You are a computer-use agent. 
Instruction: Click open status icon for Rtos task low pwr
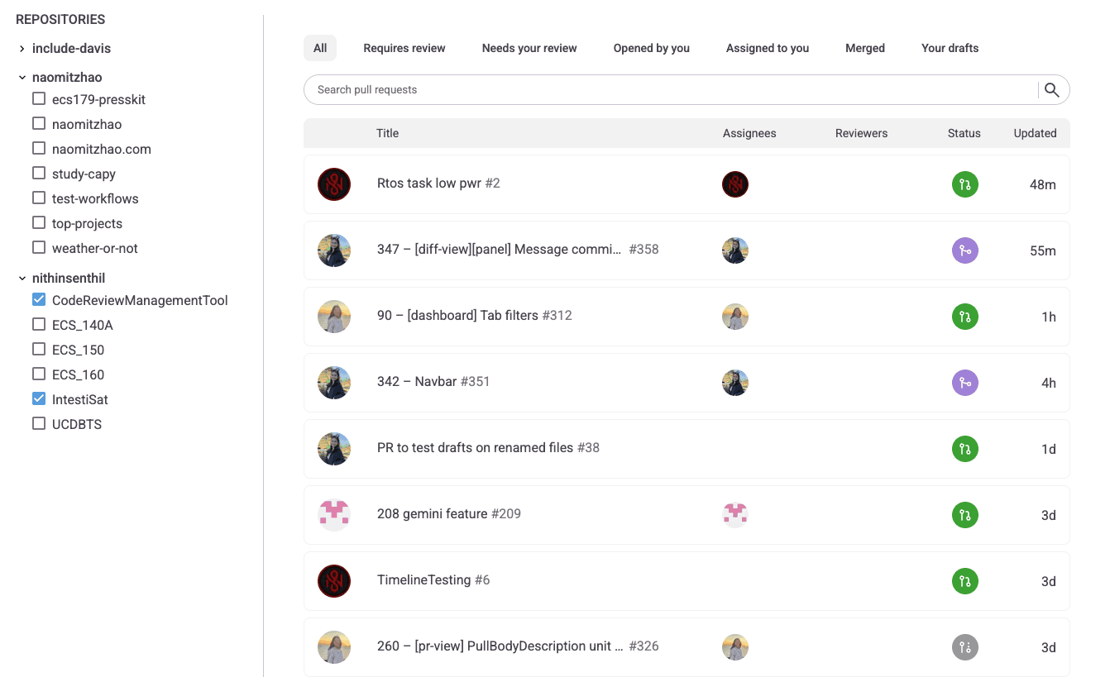964,184
